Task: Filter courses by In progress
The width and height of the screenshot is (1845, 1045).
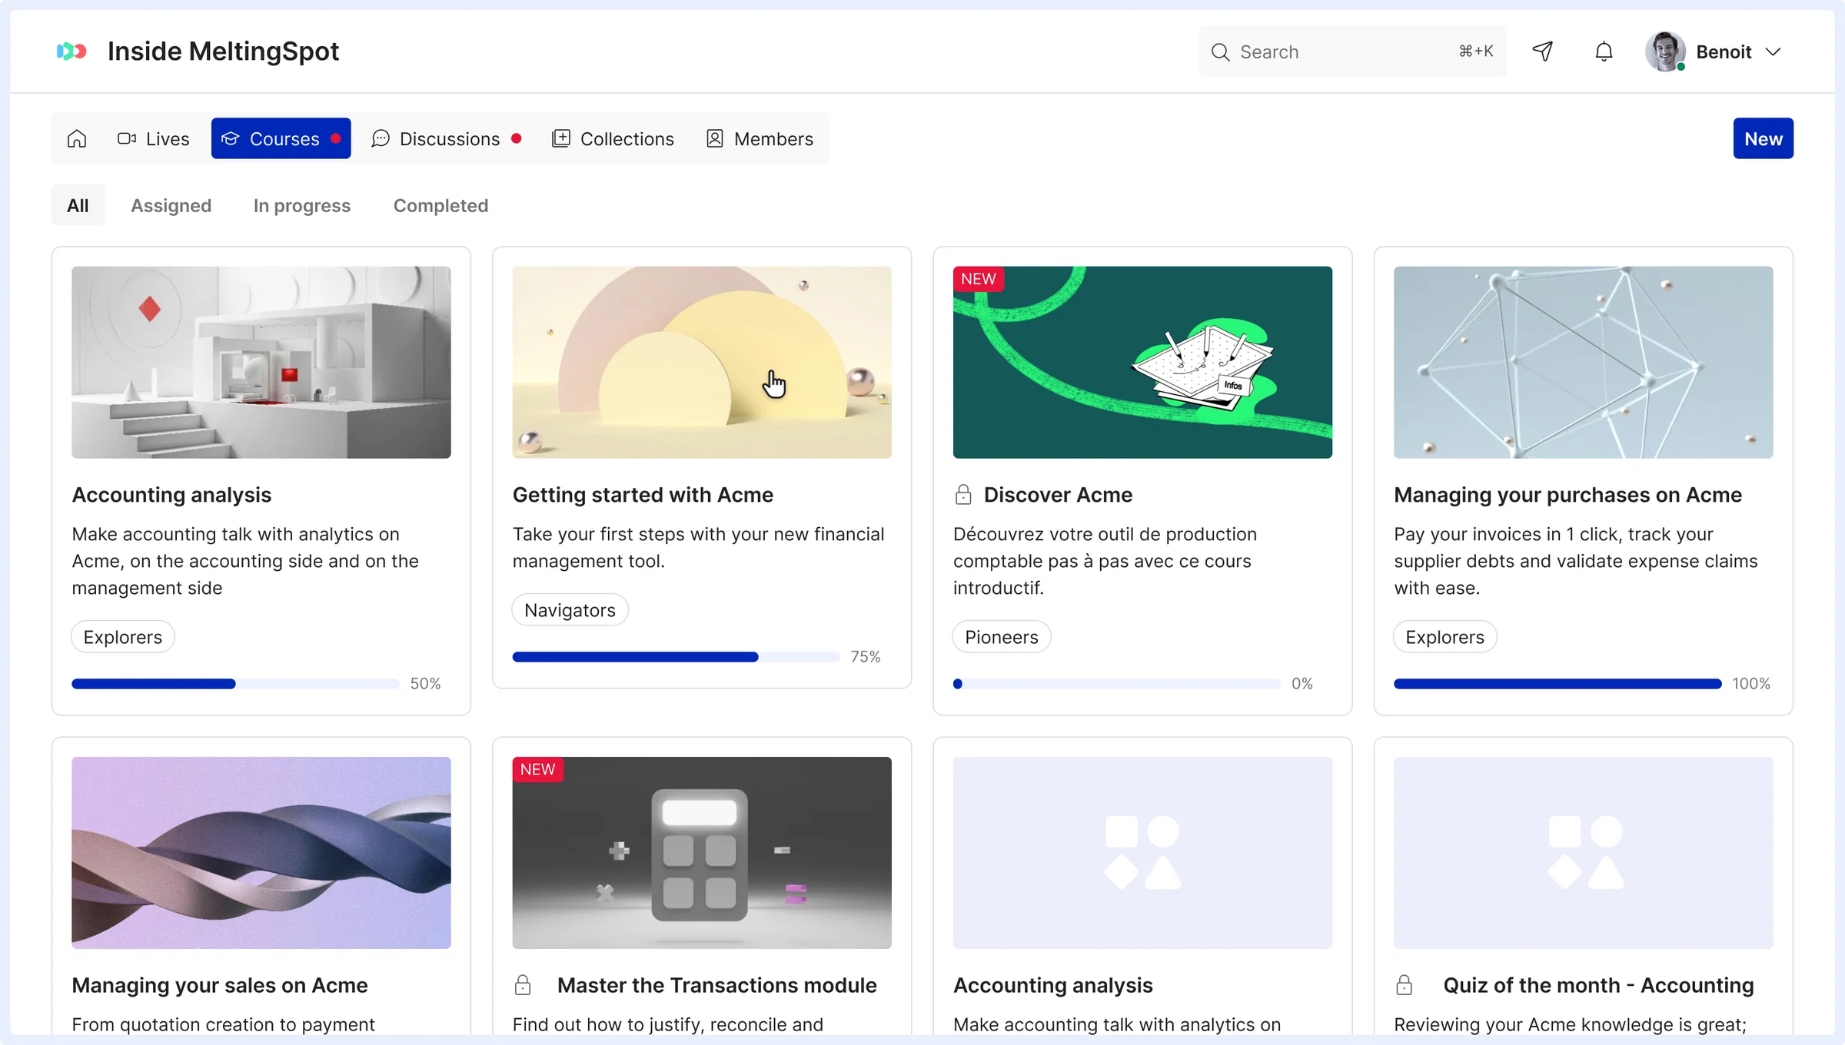Action: (x=302, y=205)
